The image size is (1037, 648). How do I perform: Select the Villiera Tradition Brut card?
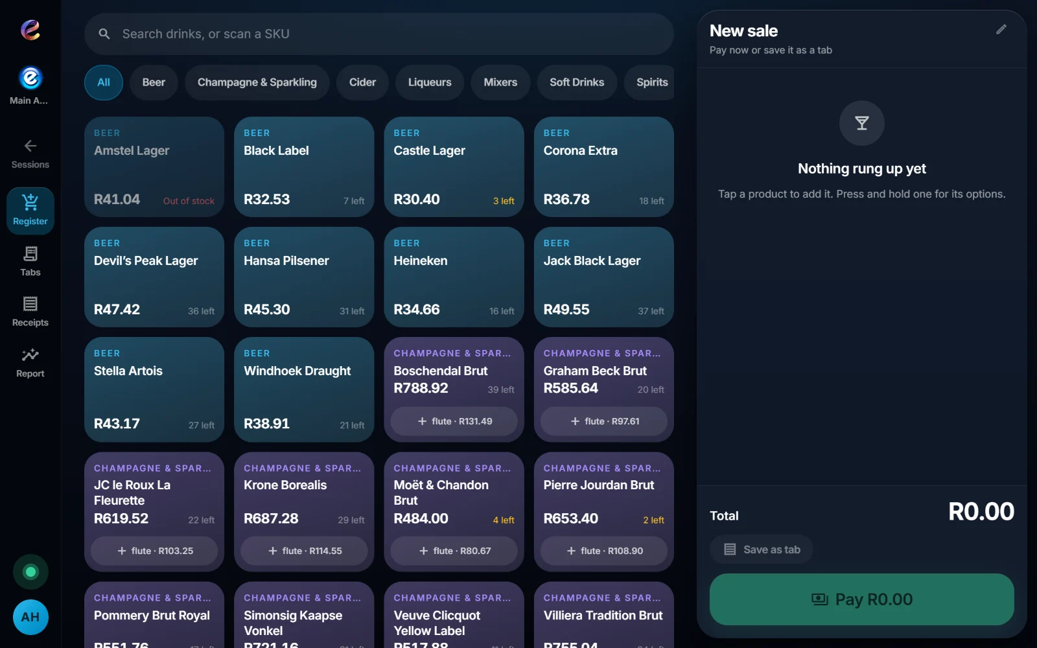pos(604,616)
